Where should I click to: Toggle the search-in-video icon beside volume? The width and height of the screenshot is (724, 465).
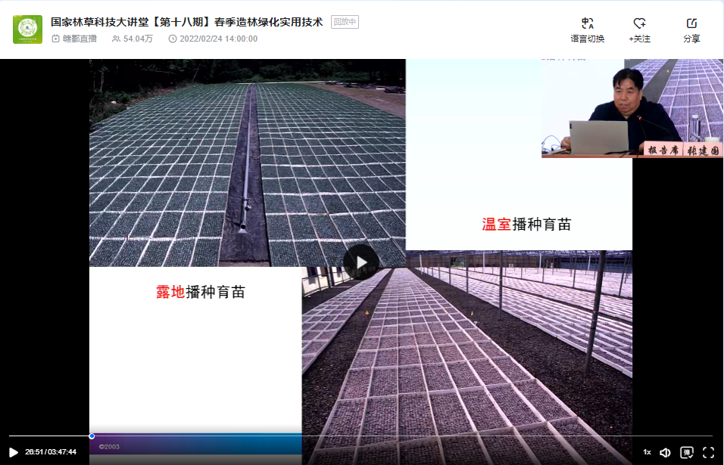coord(687,452)
